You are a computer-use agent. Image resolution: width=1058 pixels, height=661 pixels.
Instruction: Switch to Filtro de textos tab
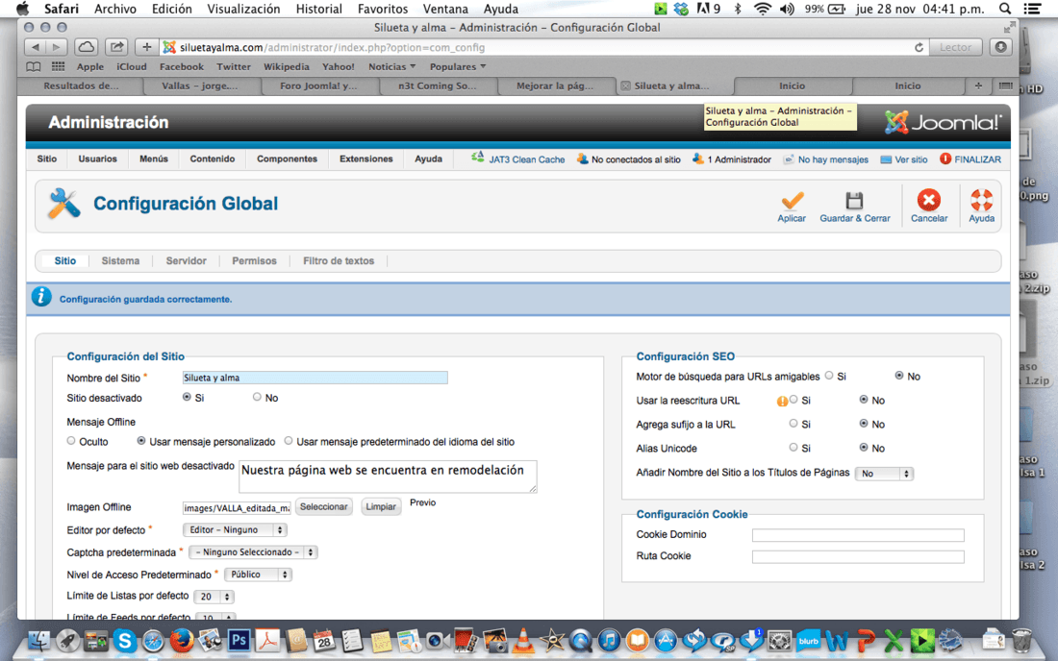pos(338,260)
